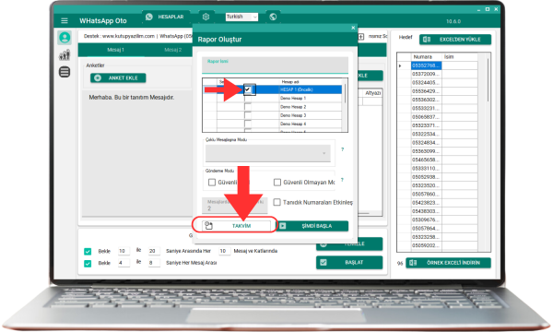Click the WhatsApp icon on HESAPLAR
The height and width of the screenshot is (332, 553).
[149, 17]
